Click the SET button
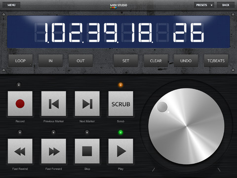The height and width of the screenshot is (178, 237). (126, 61)
